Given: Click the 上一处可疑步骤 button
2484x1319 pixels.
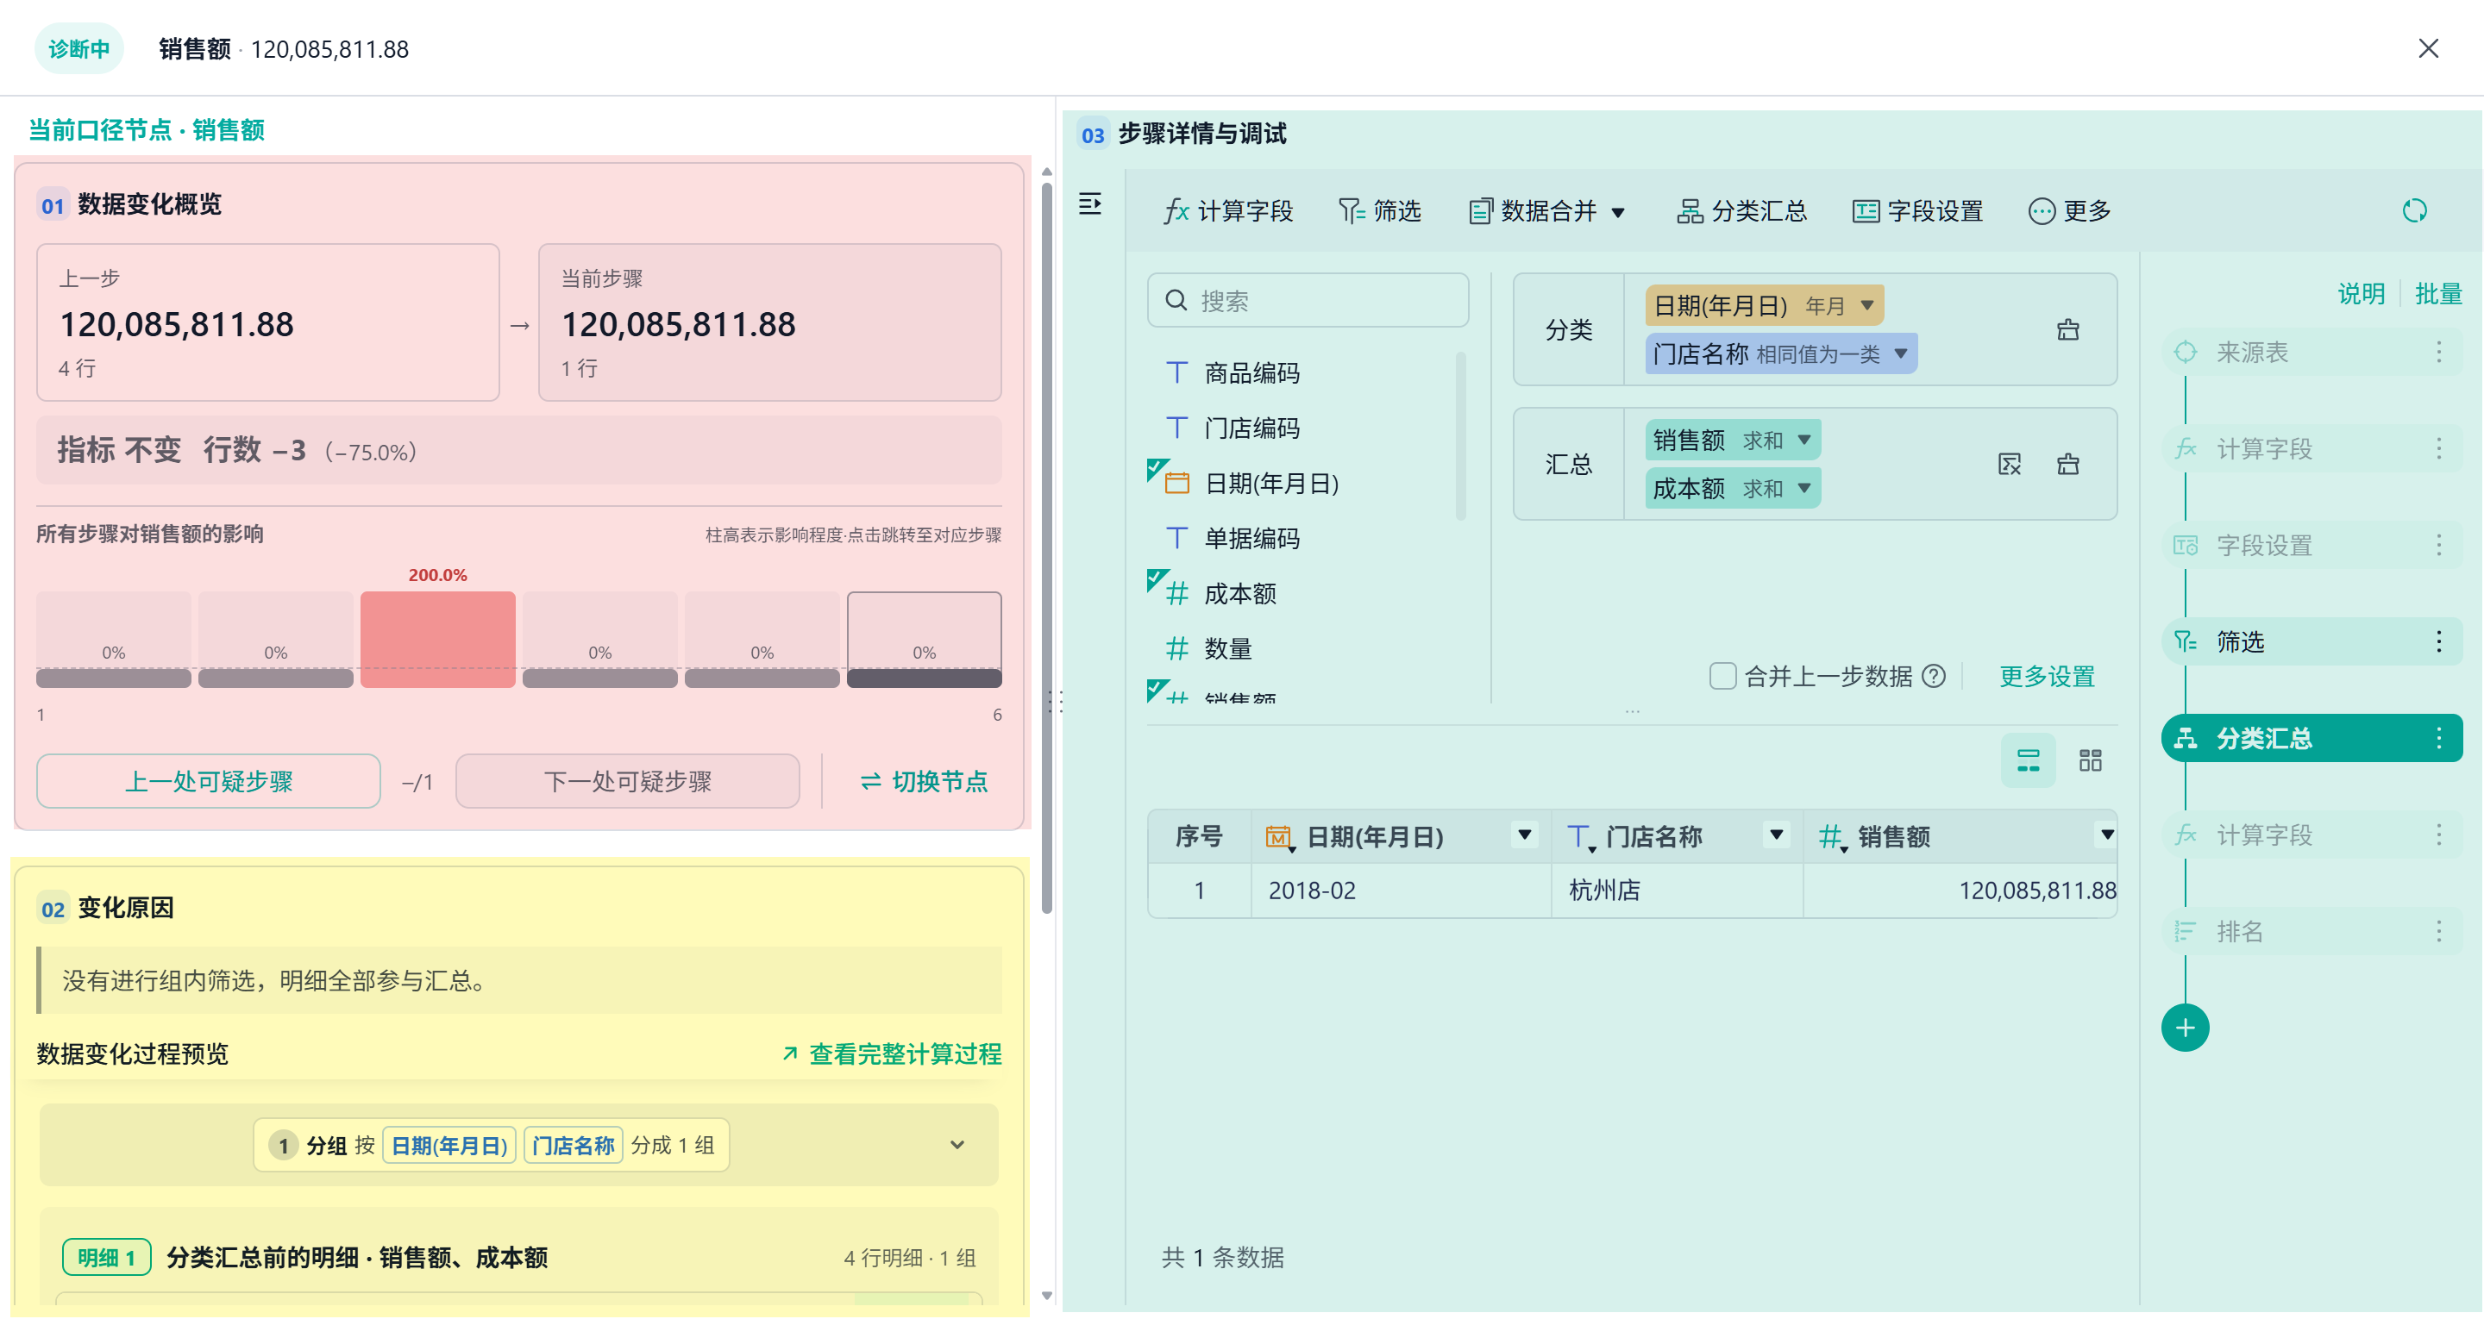Looking at the screenshot, I should [x=208, y=781].
